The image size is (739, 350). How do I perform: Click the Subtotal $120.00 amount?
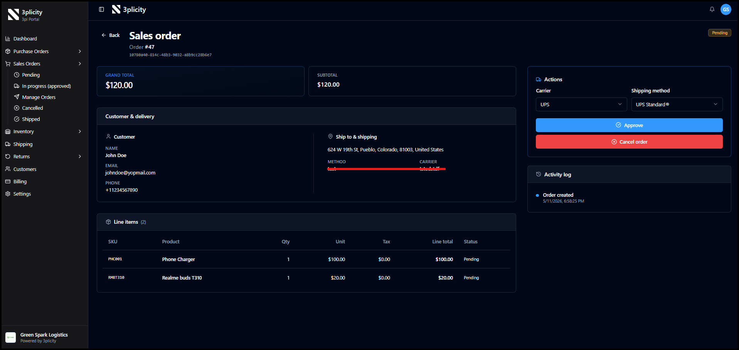coord(328,85)
